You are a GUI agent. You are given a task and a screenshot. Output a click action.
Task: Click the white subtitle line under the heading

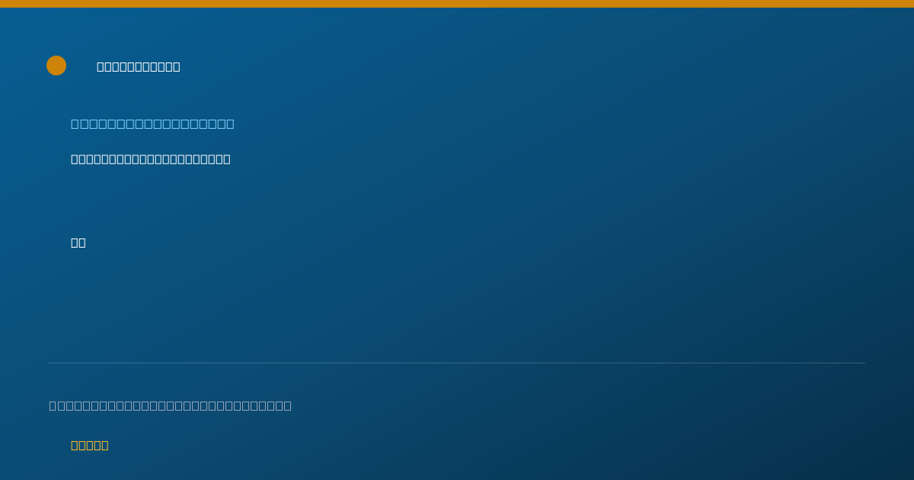tap(151, 158)
